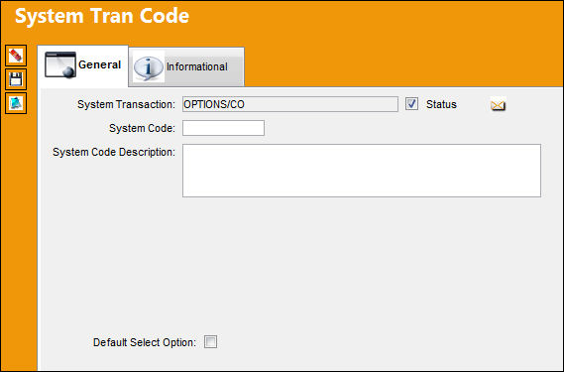Uncheck the Status checkbox
This screenshot has width=564, height=372.
pyautogui.click(x=411, y=104)
